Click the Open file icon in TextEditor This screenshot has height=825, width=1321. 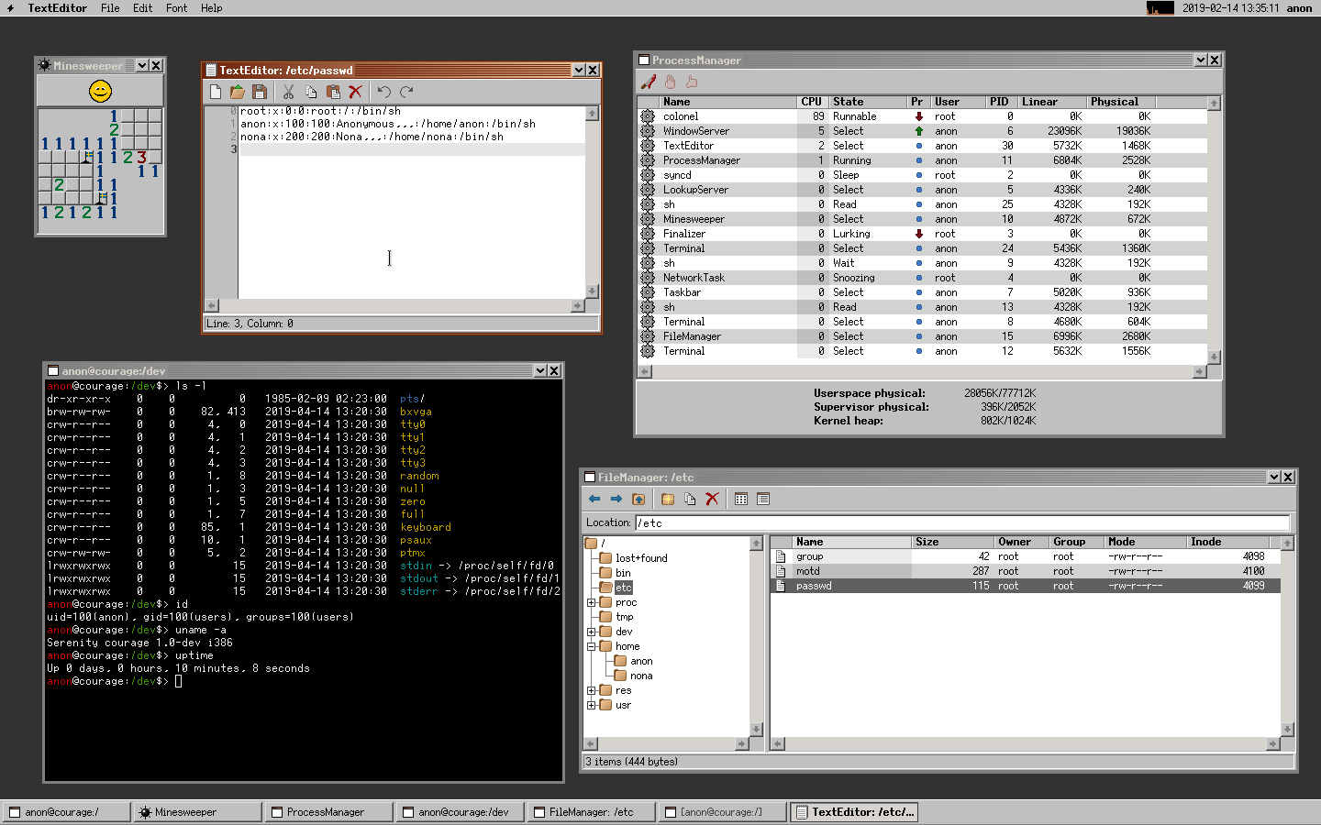pyautogui.click(x=238, y=92)
